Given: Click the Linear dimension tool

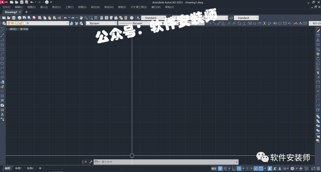Looking at the screenshot, I should pyautogui.click(x=209, y=23).
